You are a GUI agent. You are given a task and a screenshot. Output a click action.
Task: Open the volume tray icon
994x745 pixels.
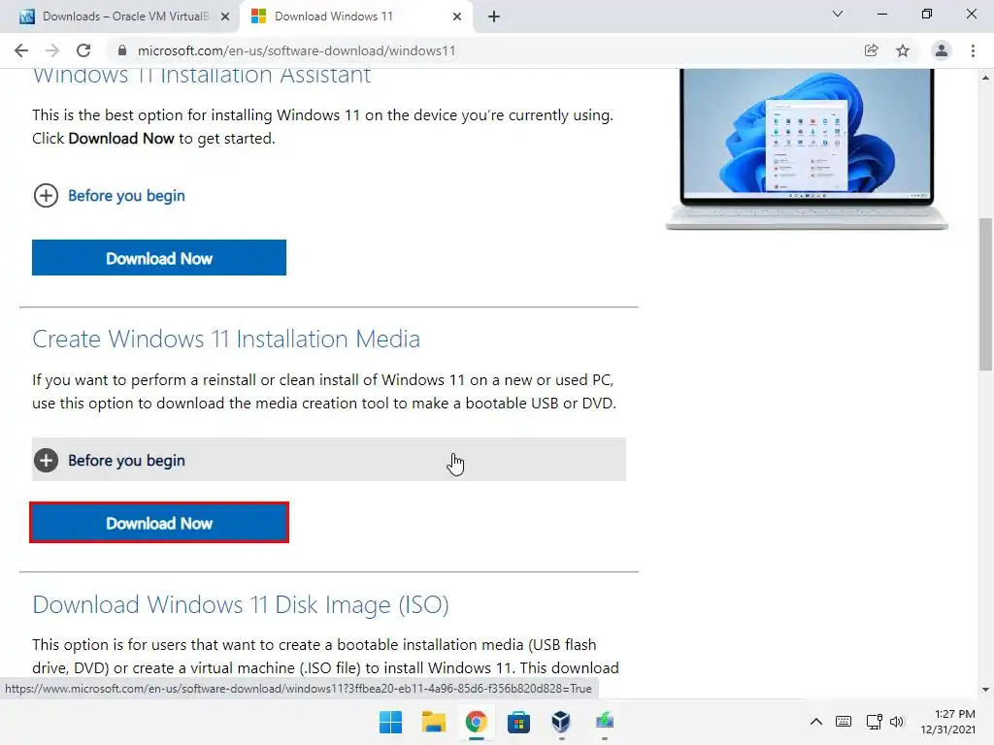[x=896, y=722]
